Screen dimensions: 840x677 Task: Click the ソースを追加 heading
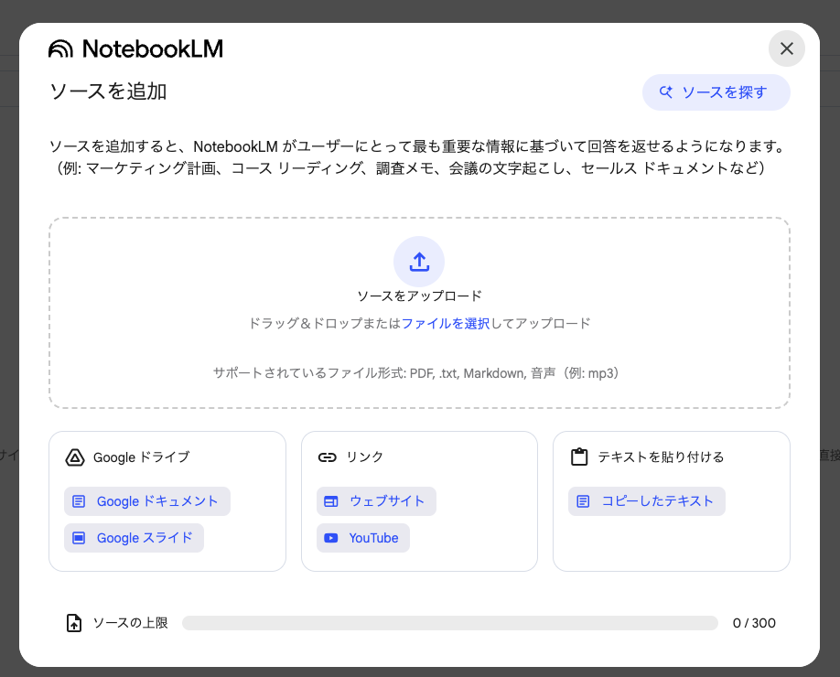pyautogui.click(x=108, y=91)
